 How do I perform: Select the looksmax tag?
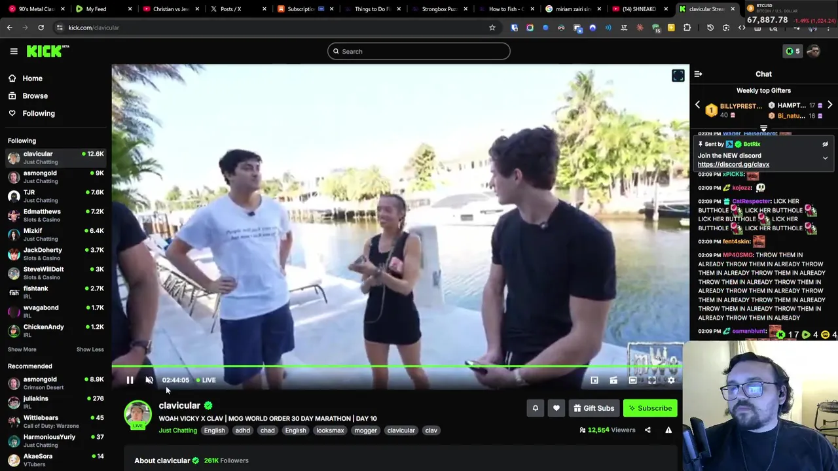[330, 430]
